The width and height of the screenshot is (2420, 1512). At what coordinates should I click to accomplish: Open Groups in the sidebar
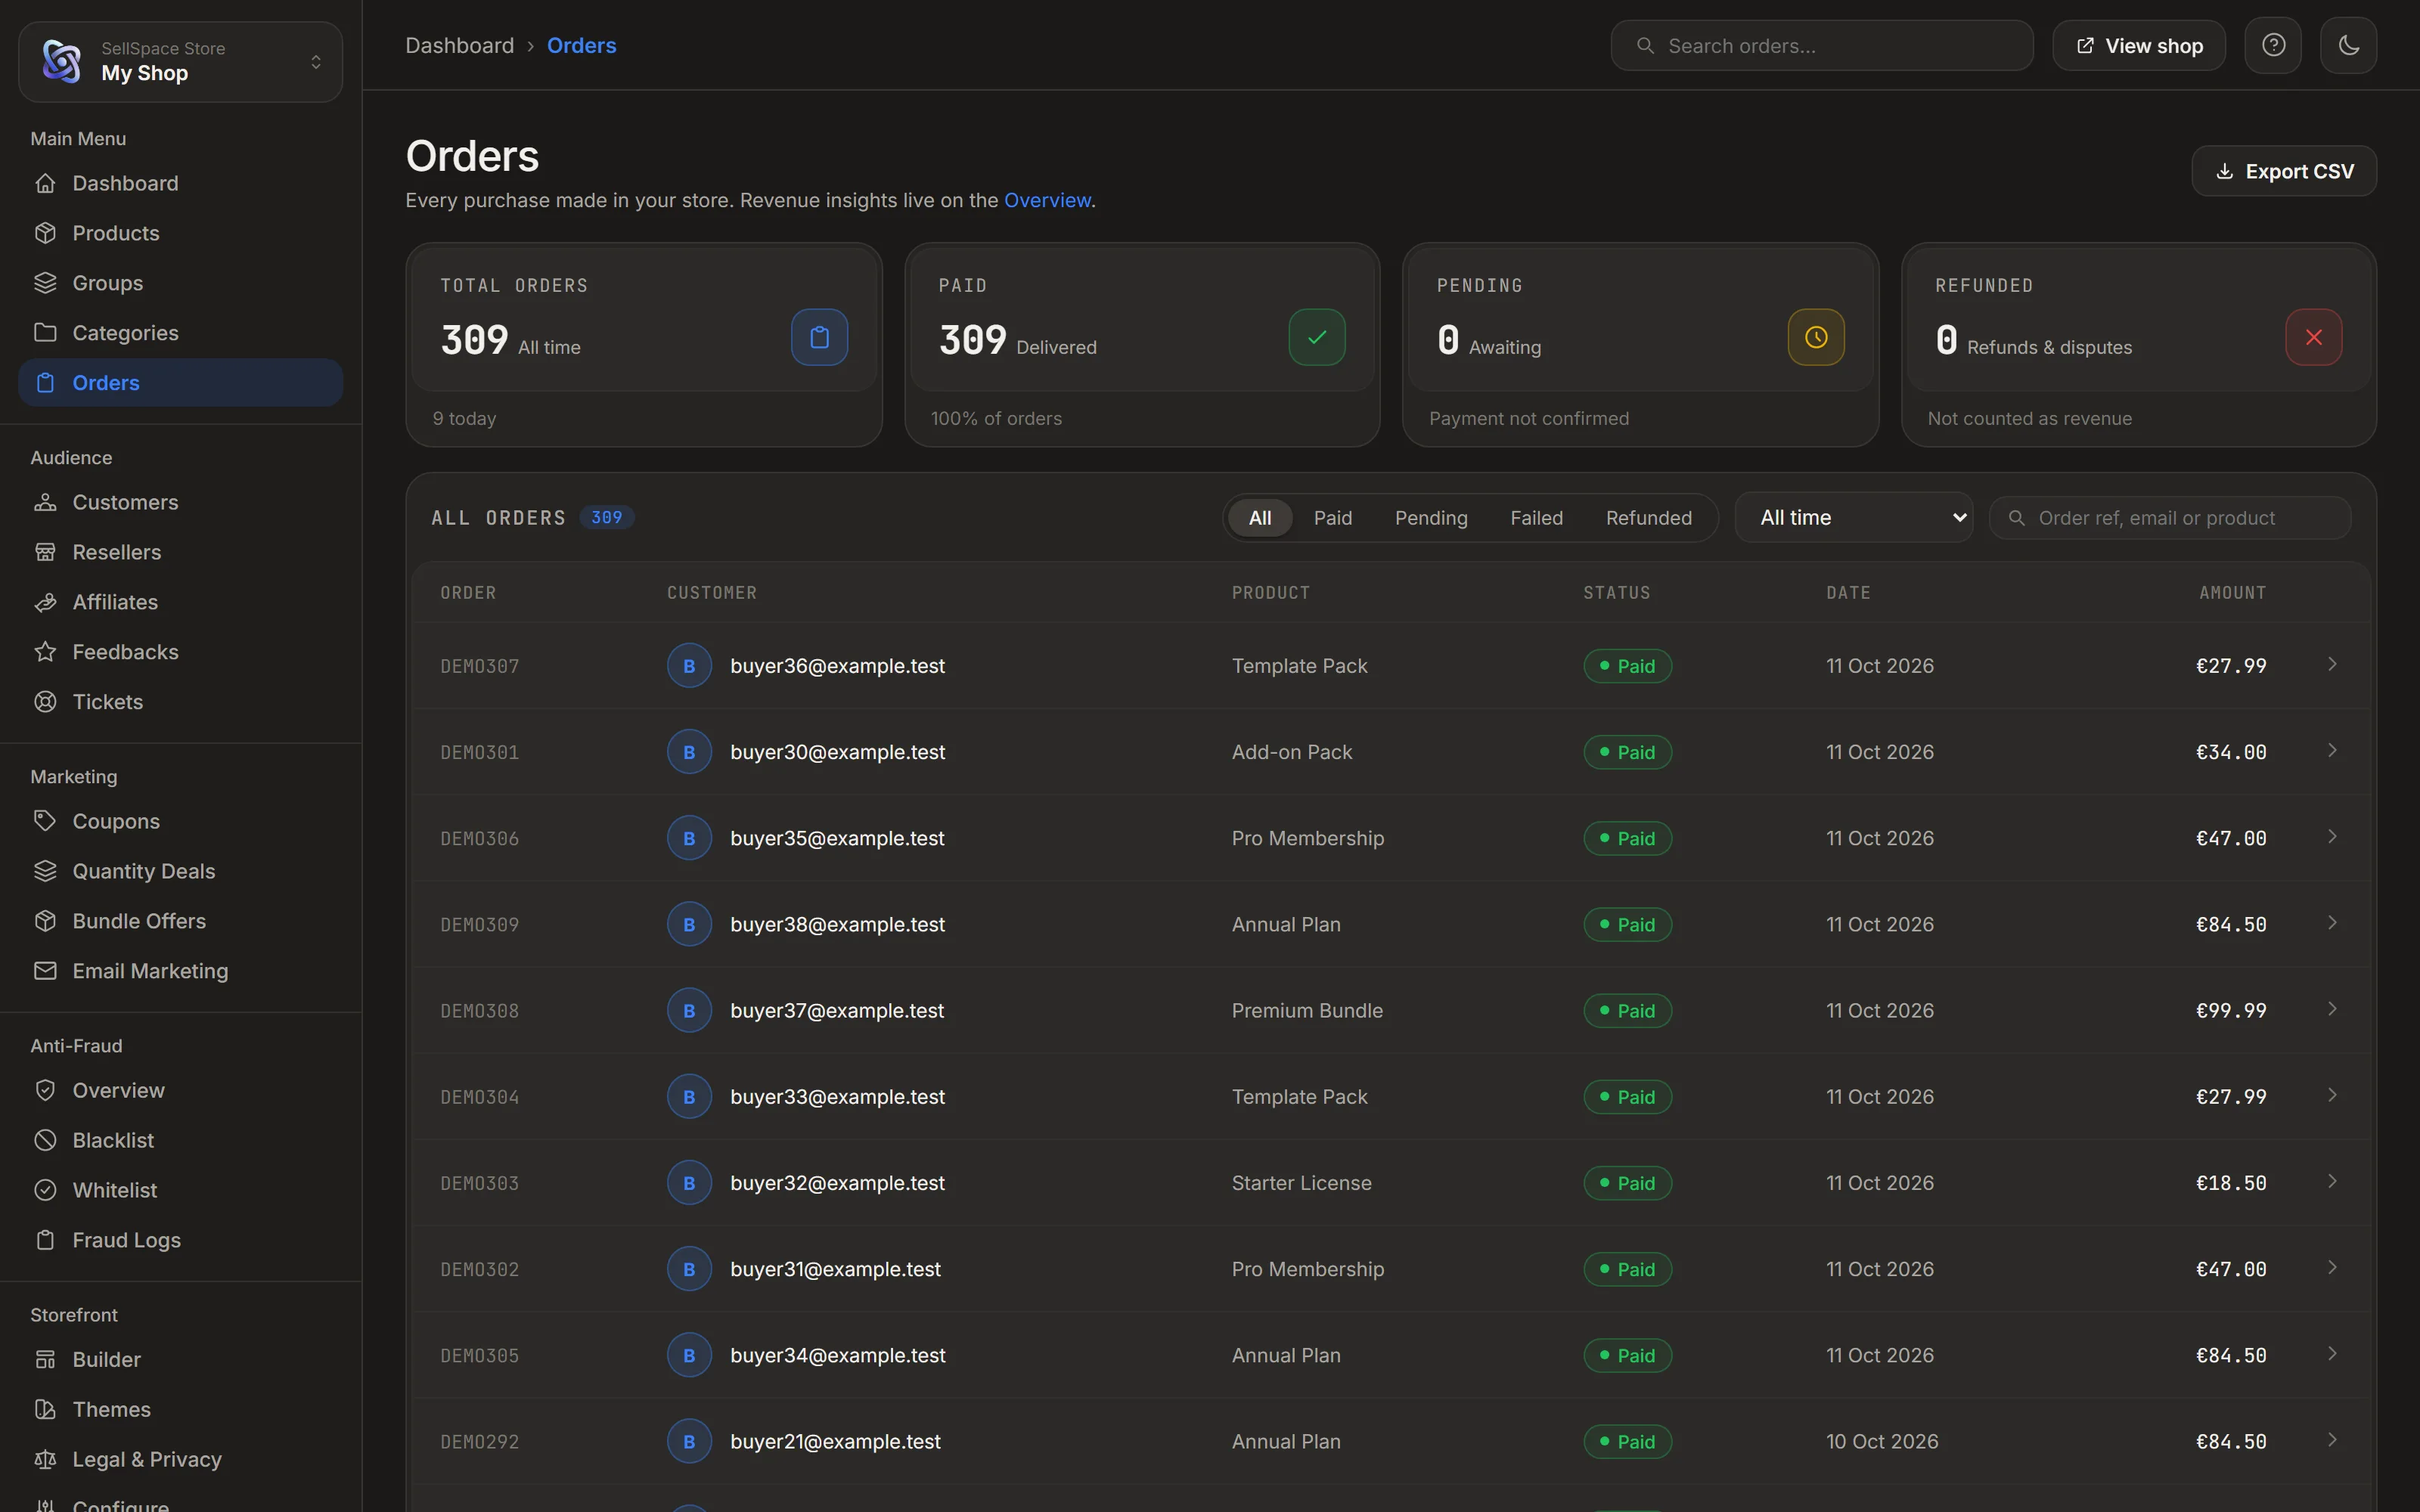click(x=180, y=283)
